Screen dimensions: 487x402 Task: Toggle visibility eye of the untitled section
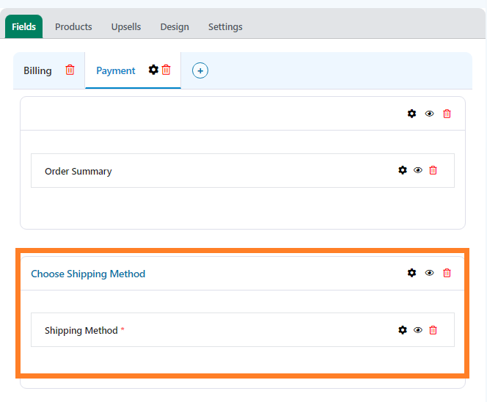(430, 114)
